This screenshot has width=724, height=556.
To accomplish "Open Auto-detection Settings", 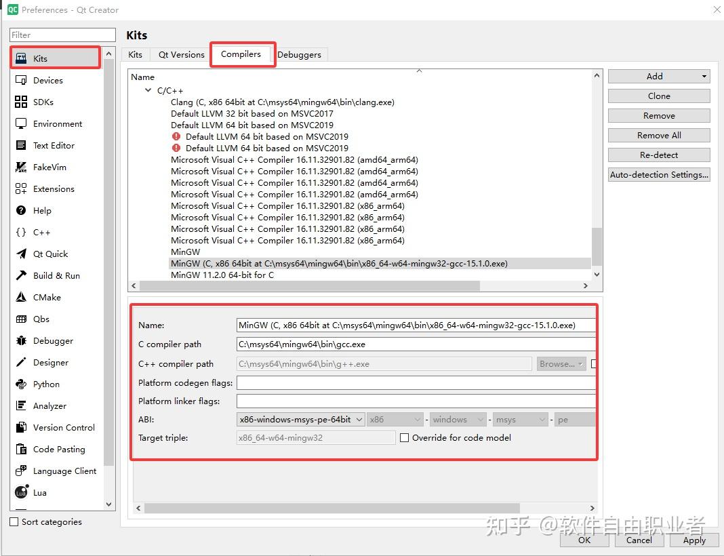I will coord(658,174).
